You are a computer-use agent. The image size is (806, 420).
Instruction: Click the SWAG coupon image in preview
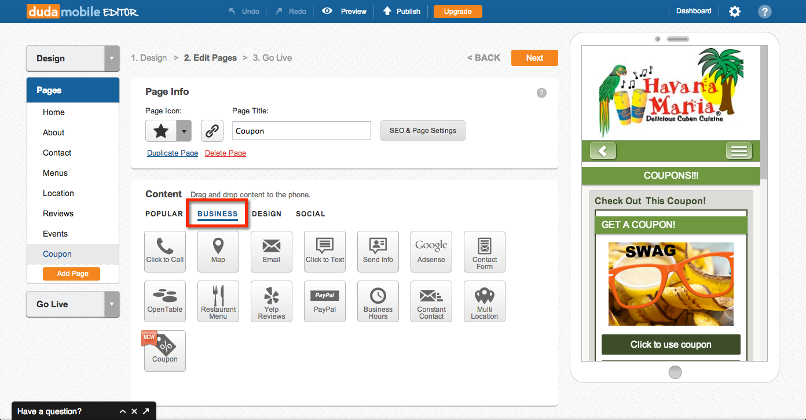[671, 284]
